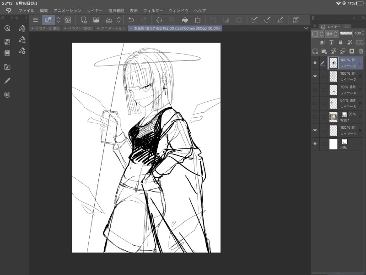Click the layer opacity slider bar

pyautogui.click(x=346, y=33)
